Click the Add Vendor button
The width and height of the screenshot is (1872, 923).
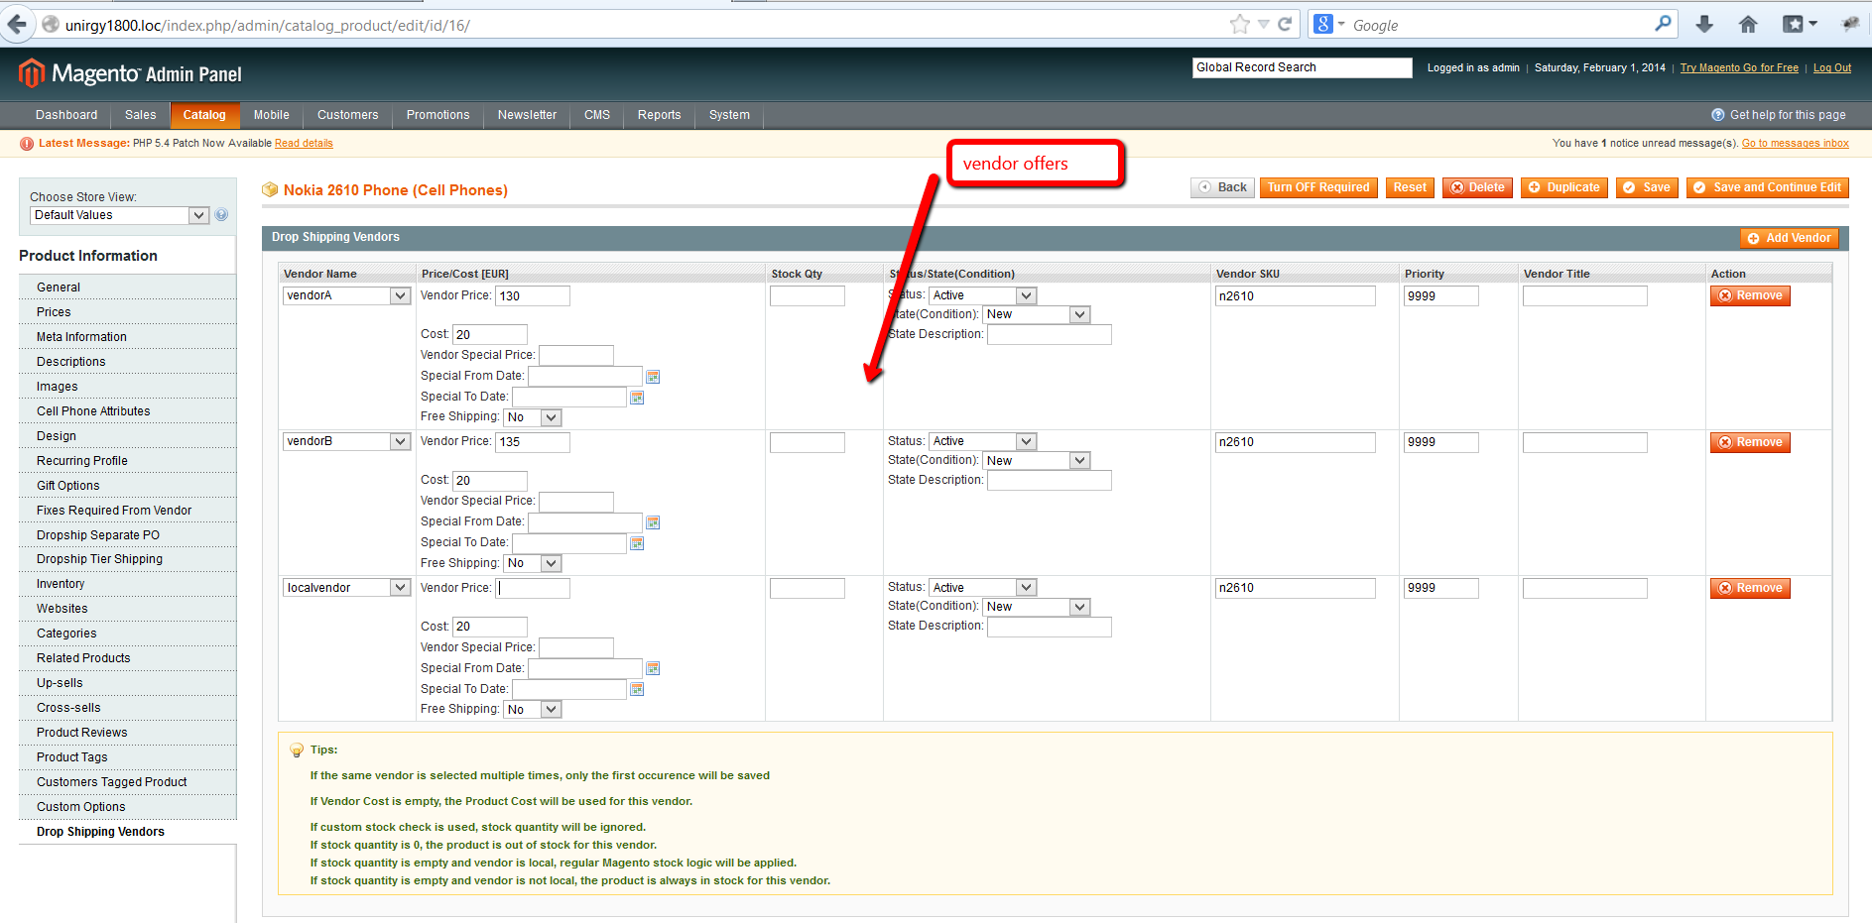tap(1789, 238)
